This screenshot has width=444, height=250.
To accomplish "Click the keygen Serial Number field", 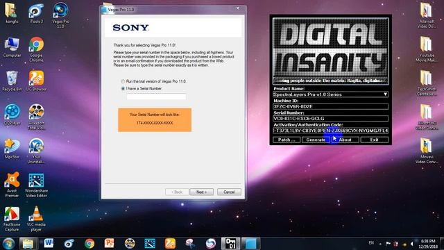I will coord(330,119).
